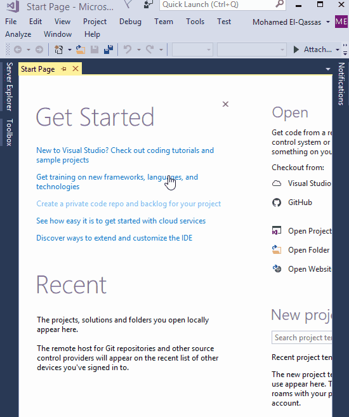Viewport: 349px width, 417px height.
Task: Open the Test menu
Action: point(224,22)
